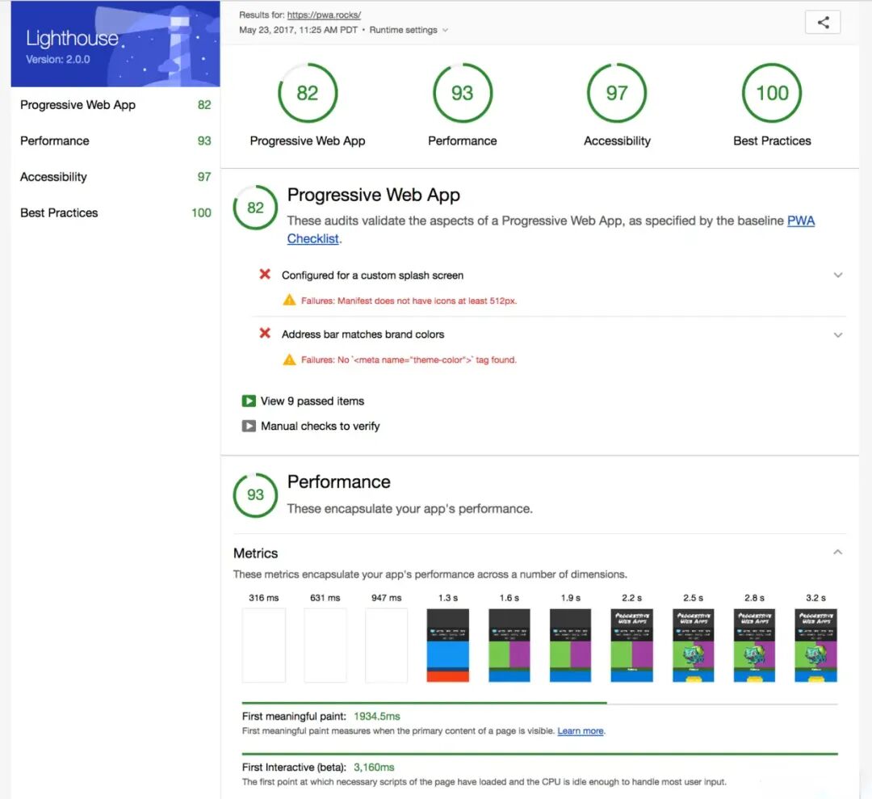Open Progressive Web App in sidebar

point(115,104)
